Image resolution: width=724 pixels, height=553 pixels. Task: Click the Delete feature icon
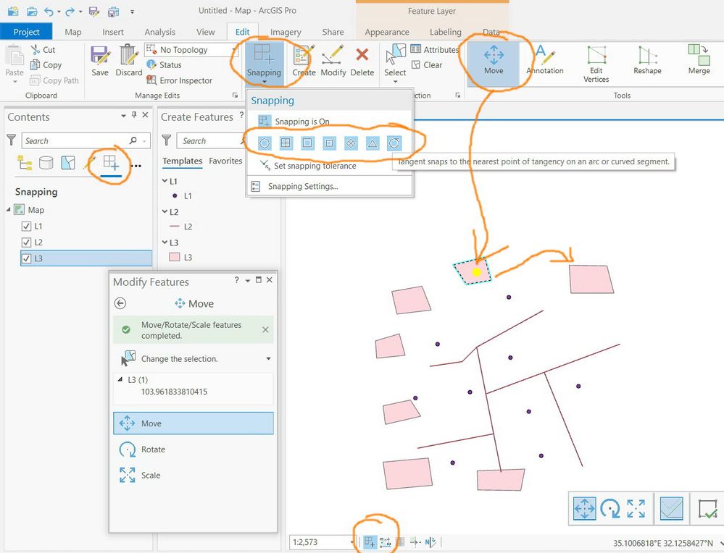point(362,60)
